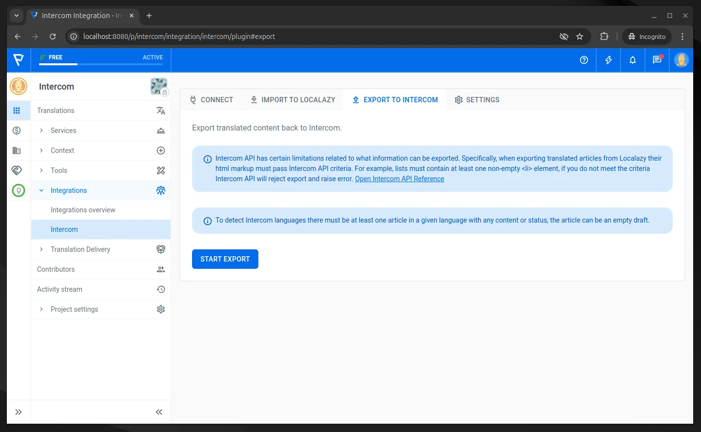Click the dollar billing icon in sidebar

tap(17, 131)
